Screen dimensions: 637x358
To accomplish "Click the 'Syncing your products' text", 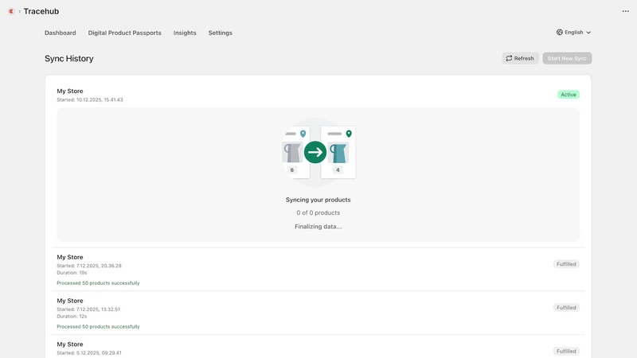I will coord(318,200).
